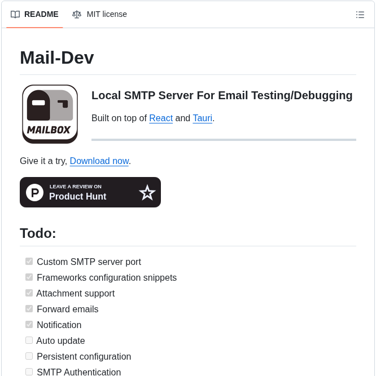The height and width of the screenshot is (376, 376).
Task: Toggle Notification checkbox
Action: click(x=29, y=325)
